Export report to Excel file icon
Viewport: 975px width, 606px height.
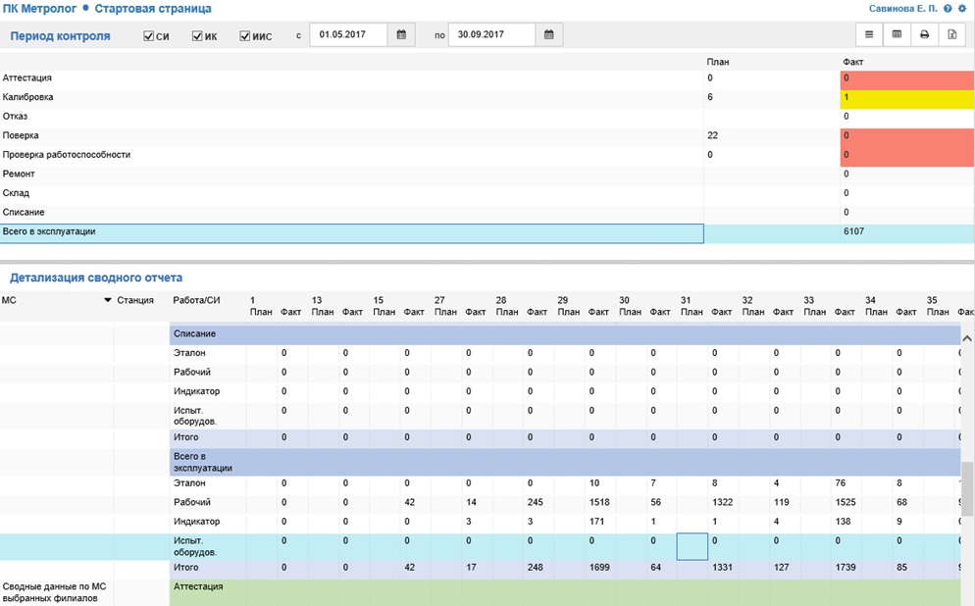[951, 35]
